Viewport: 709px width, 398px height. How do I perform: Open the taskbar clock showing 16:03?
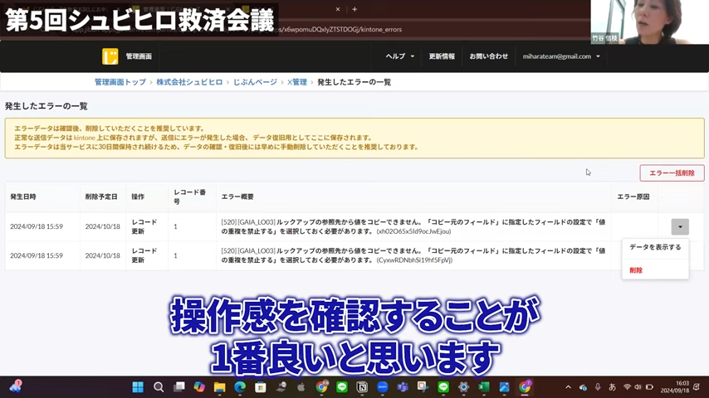[x=675, y=386]
